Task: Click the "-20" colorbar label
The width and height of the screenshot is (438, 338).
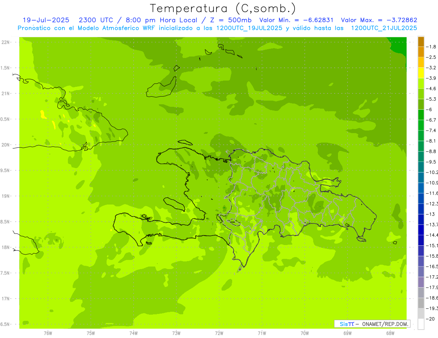Action: coord(430,319)
